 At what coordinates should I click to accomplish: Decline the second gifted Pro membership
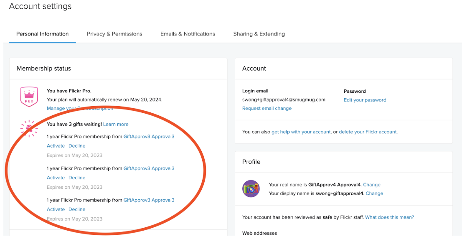pyautogui.click(x=77, y=178)
